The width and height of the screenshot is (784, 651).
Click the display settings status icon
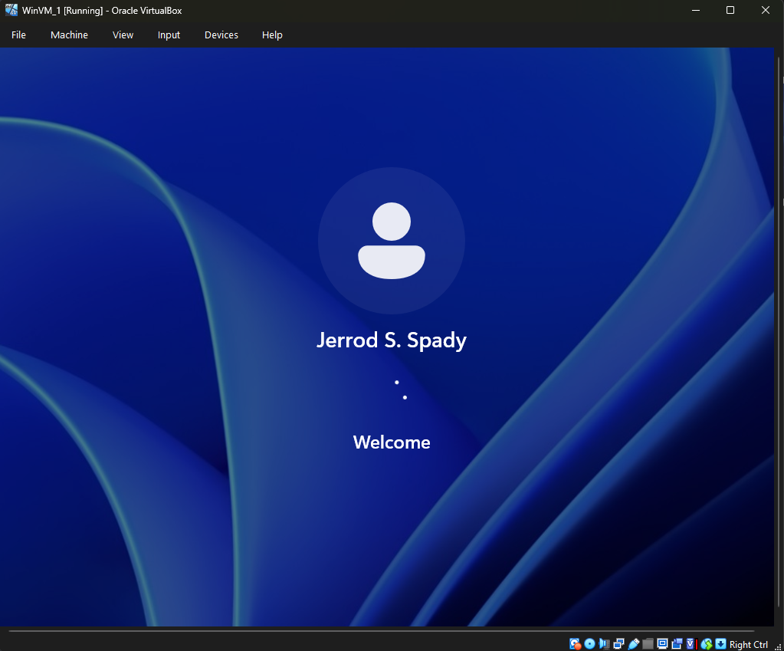pyautogui.click(x=662, y=644)
